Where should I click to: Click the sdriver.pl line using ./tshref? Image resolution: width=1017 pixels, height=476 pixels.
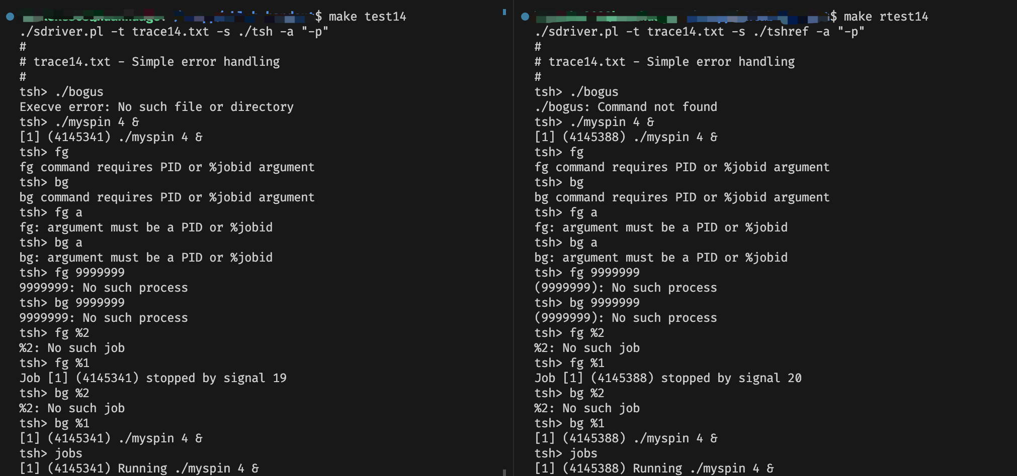[699, 32]
